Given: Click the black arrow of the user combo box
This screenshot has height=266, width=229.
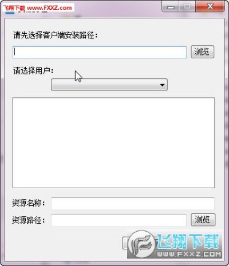Looking at the screenshot, I should tap(162, 85).
